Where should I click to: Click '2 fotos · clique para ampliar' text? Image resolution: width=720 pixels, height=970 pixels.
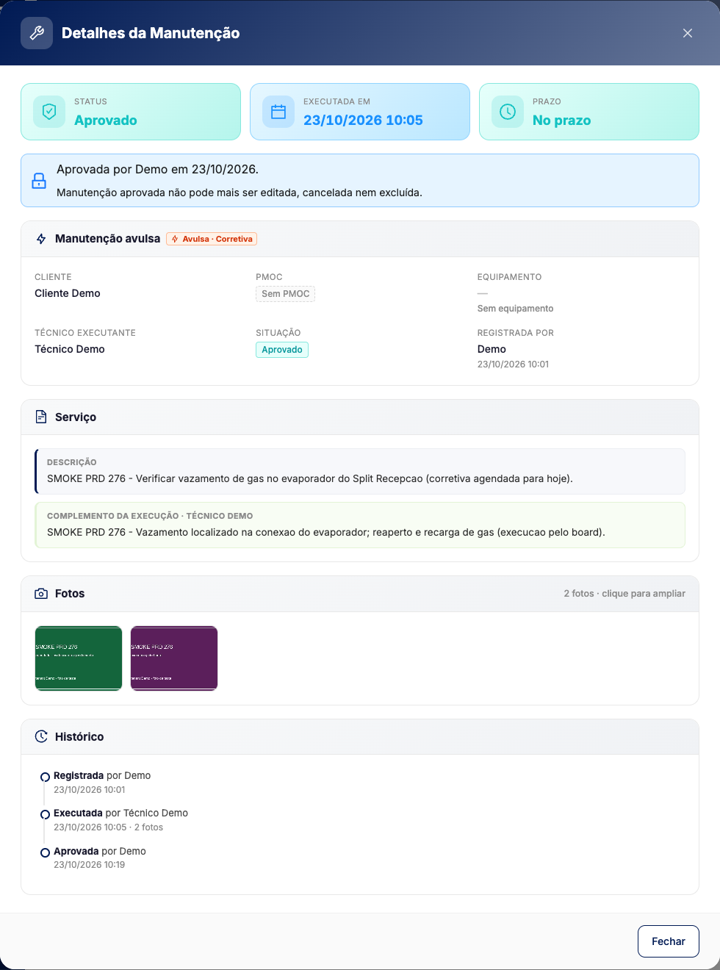(x=624, y=594)
